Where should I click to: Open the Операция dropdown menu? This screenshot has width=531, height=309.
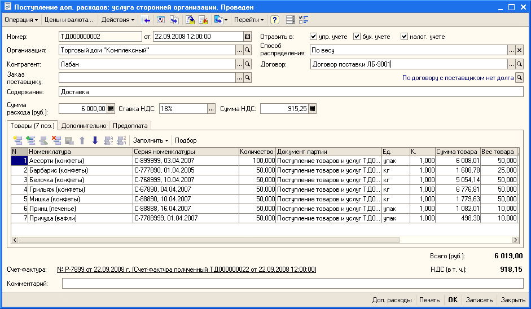tap(21, 20)
